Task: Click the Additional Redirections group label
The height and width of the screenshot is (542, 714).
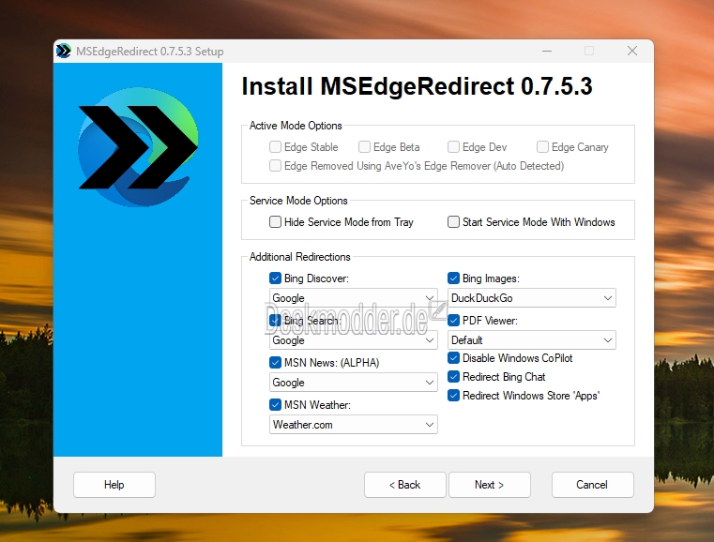Action: [x=299, y=257]
